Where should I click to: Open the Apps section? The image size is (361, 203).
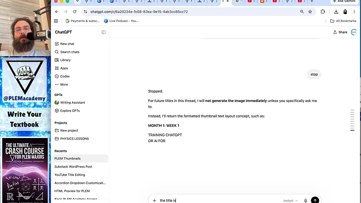[80, 68]
